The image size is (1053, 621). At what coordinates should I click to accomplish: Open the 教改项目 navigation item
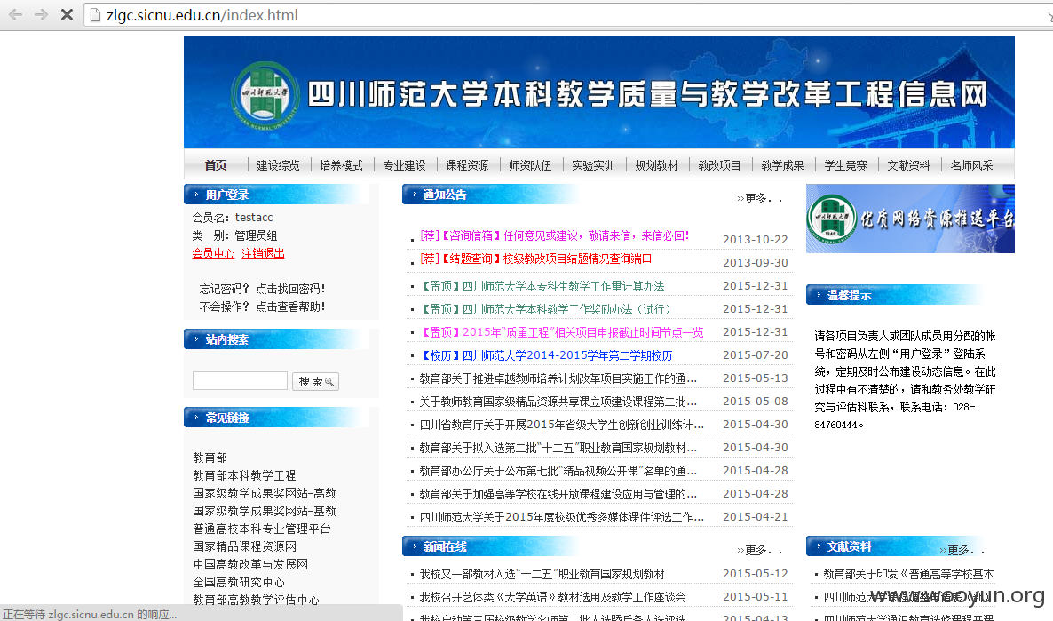[x=719, y=165]
